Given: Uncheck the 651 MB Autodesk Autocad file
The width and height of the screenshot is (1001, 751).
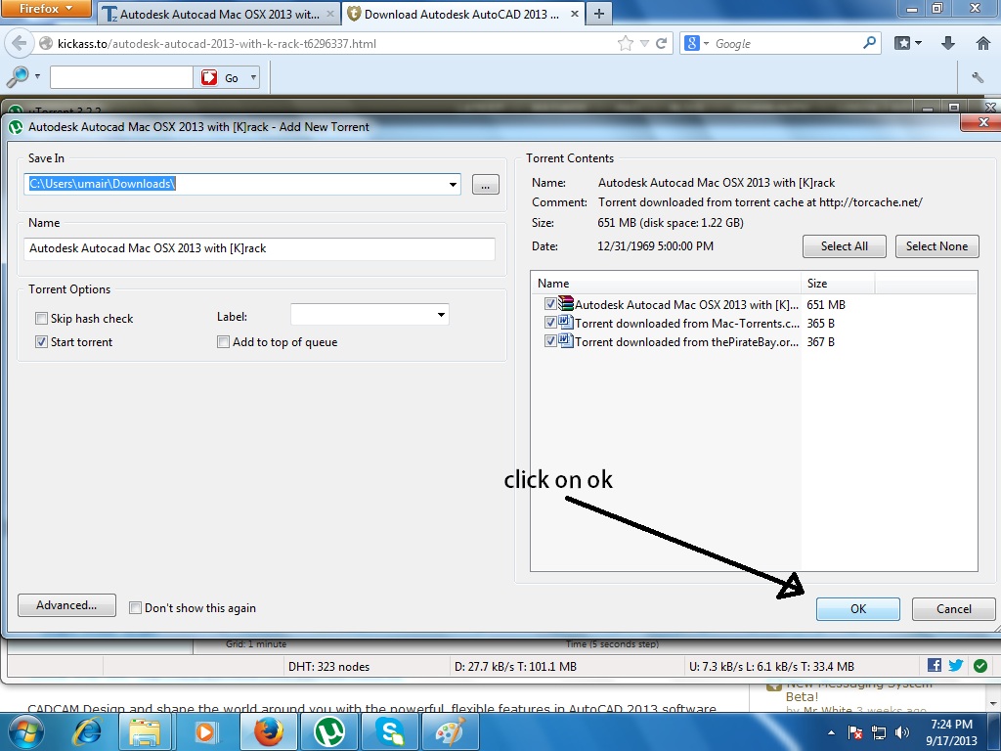Looking at the screenshot, I should click(x=550, y=304).
